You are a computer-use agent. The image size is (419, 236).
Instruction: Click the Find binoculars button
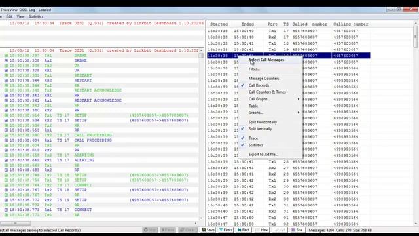pos(243,230)
